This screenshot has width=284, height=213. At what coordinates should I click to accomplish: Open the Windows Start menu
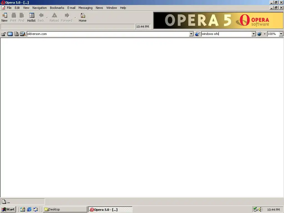click(x=8, y=209)
